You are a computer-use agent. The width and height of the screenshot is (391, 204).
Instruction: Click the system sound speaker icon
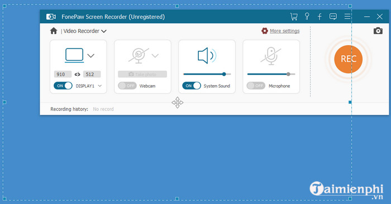[207, 55]
